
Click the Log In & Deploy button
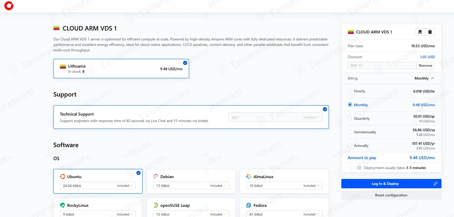click(391, 184)
